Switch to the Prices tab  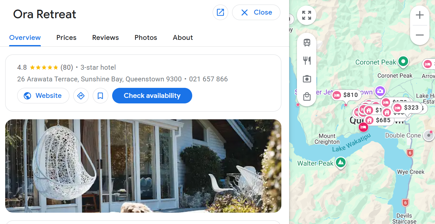[66, 38]
